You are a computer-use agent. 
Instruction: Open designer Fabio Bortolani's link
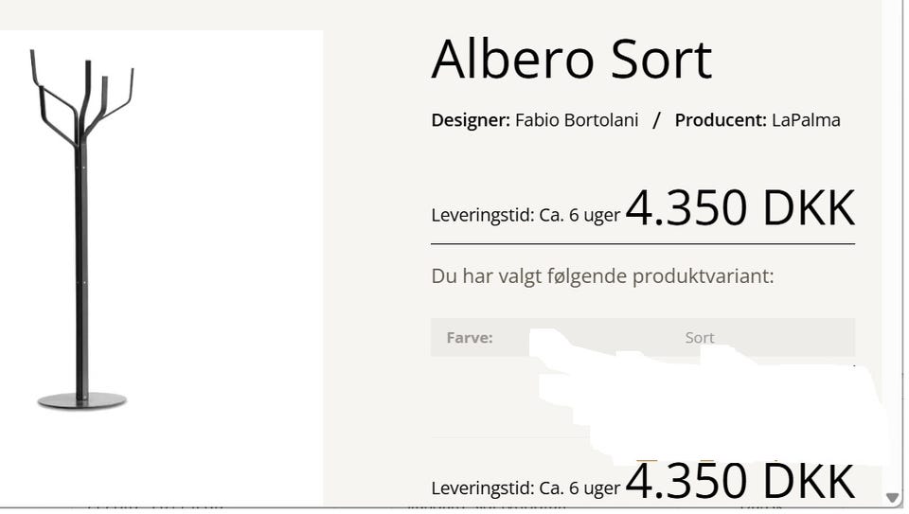point(577,120)
